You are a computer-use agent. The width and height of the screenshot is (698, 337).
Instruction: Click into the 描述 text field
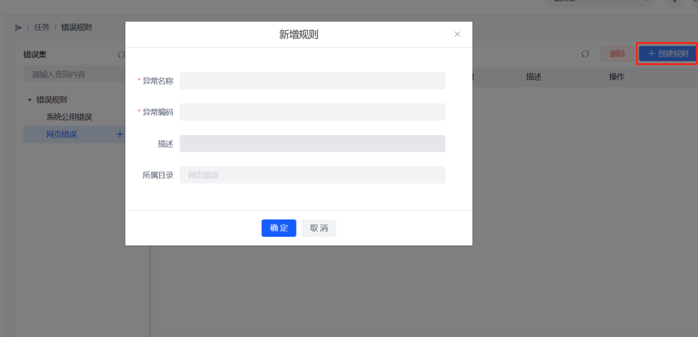312,143
